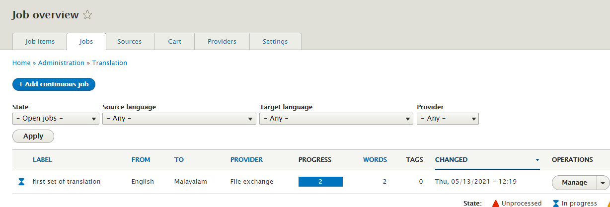Open the Sources tab
This screenshot has height=207, width=610.
pos(130,42)
